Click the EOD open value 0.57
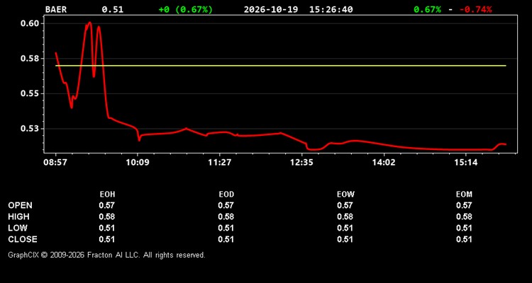This screenshot has width=532, height=283. click(x=226, y=205)
